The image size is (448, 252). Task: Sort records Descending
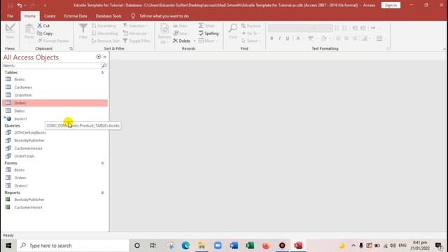point(104,34)
